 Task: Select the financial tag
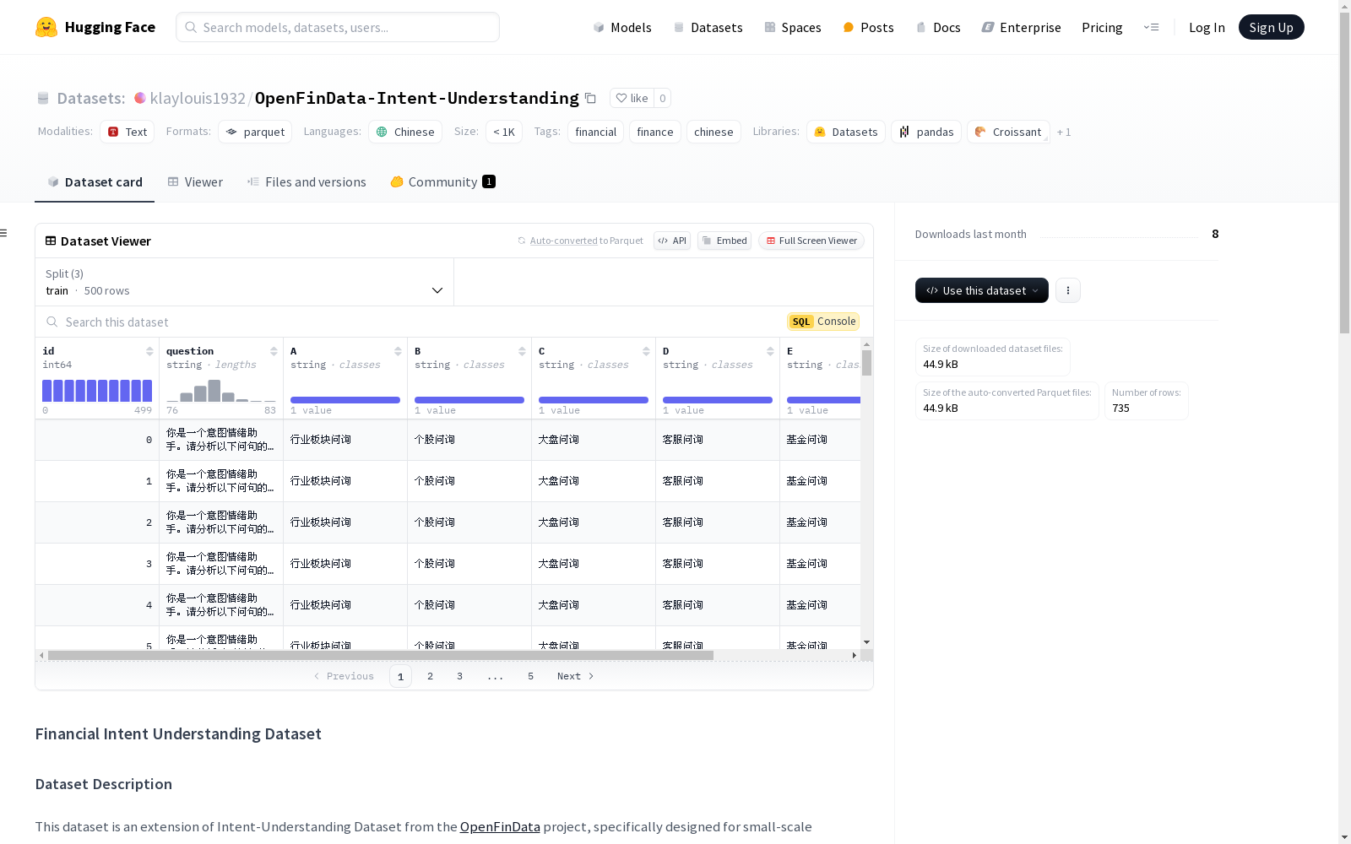pyautogui.click(x=596, y=132)
